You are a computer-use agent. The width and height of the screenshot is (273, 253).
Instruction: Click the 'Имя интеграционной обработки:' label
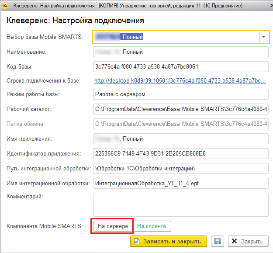pos(48,183)
